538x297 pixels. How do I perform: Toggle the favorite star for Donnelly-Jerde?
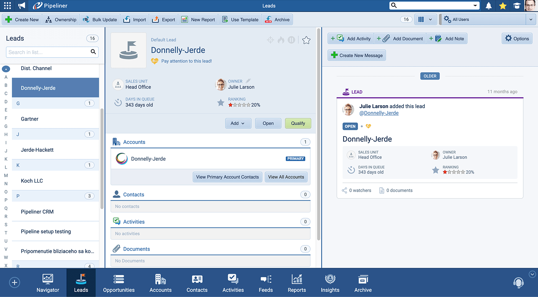coord(306,40)
